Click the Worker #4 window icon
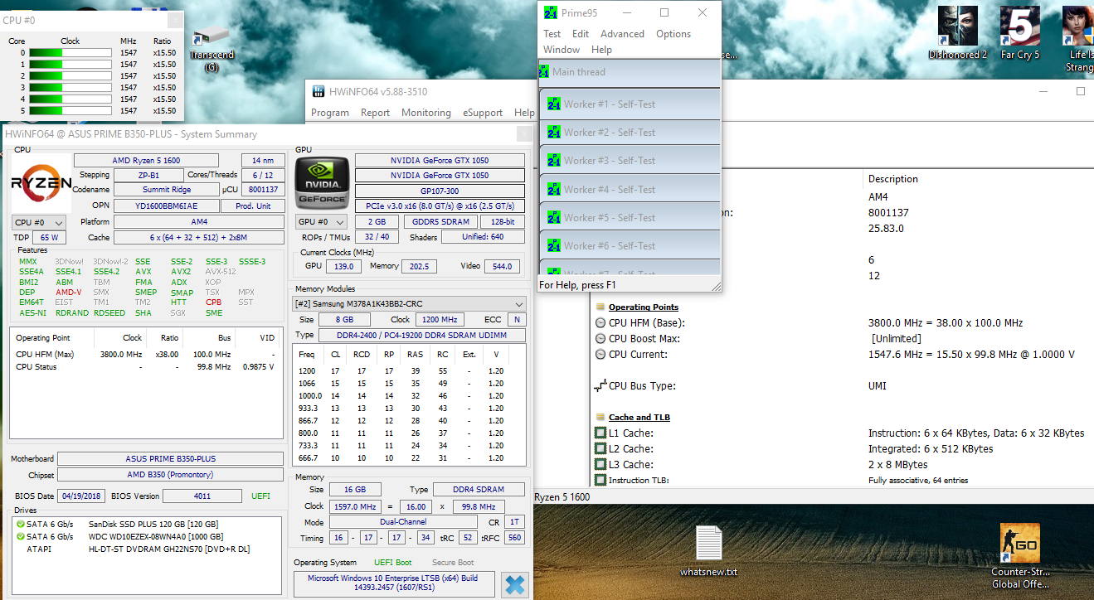Viewport: 1094px width, 600px height. coord(556,190)
